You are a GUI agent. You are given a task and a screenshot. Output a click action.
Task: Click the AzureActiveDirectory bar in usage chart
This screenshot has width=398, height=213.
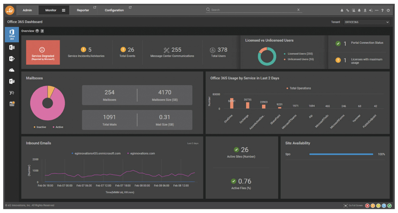[x=264, y=107]
